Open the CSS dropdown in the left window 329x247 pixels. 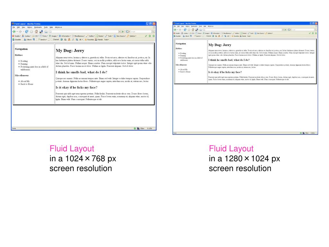35,36
